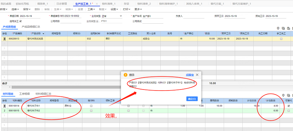Click the row settings icon for product 00020013
The height and width of the screenshot is (131, 293).
point(4,39)
